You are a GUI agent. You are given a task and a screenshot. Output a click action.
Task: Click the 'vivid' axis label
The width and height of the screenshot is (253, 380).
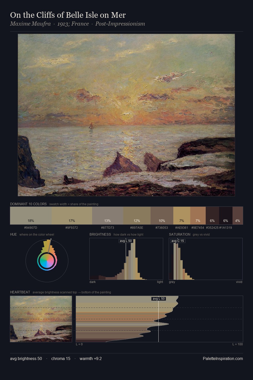point(239,282)
